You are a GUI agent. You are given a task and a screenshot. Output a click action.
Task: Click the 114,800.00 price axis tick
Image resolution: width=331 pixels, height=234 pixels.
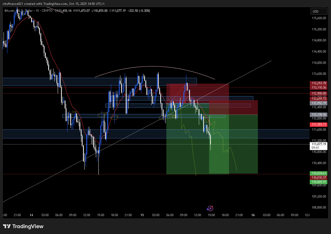pyautogui.click(x=319, y=40)
